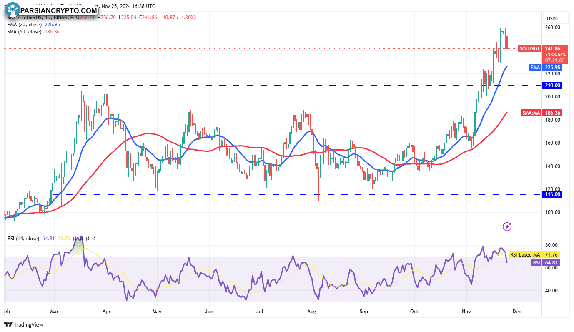Click the 180.00 price axis label
574x332 pixels.
coord(552,120)
